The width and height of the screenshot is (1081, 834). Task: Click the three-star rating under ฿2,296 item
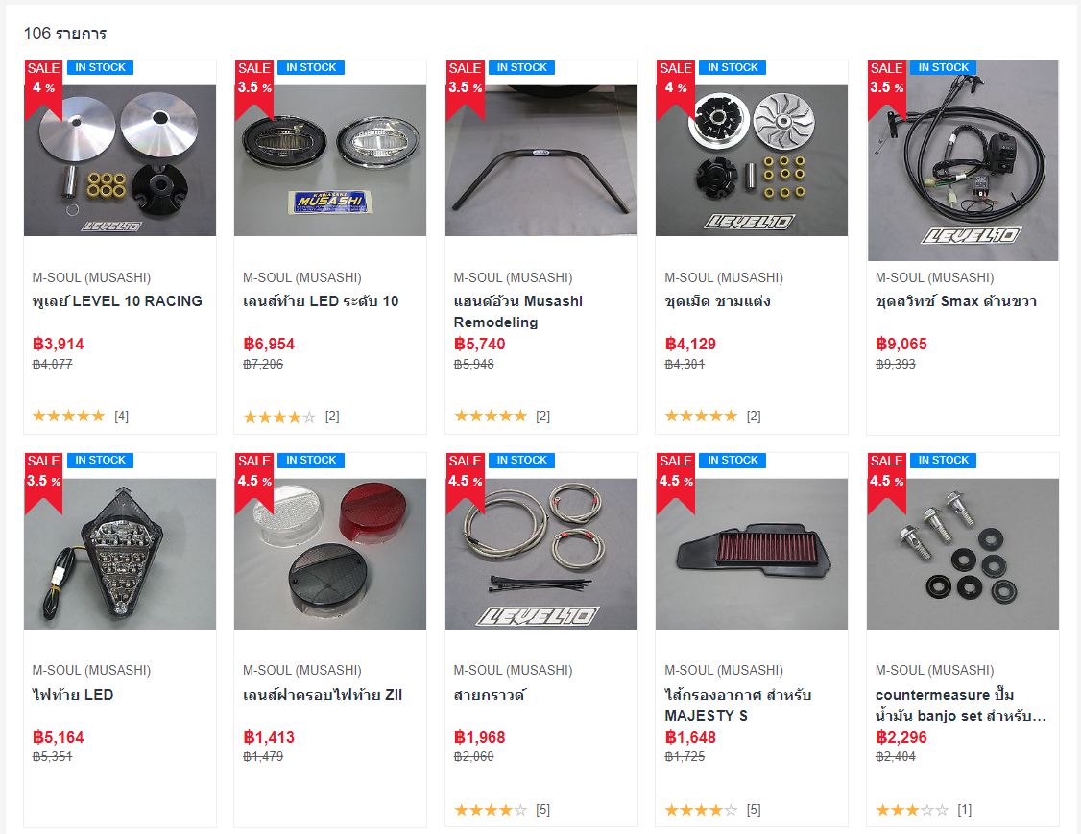coord(912,810)
